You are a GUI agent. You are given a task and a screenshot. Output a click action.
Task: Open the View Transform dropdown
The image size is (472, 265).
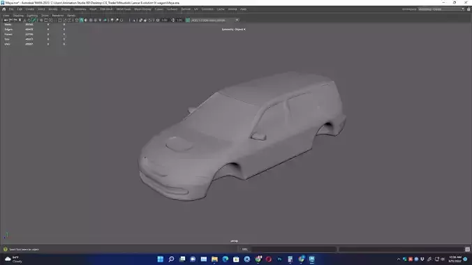point(237,20)
